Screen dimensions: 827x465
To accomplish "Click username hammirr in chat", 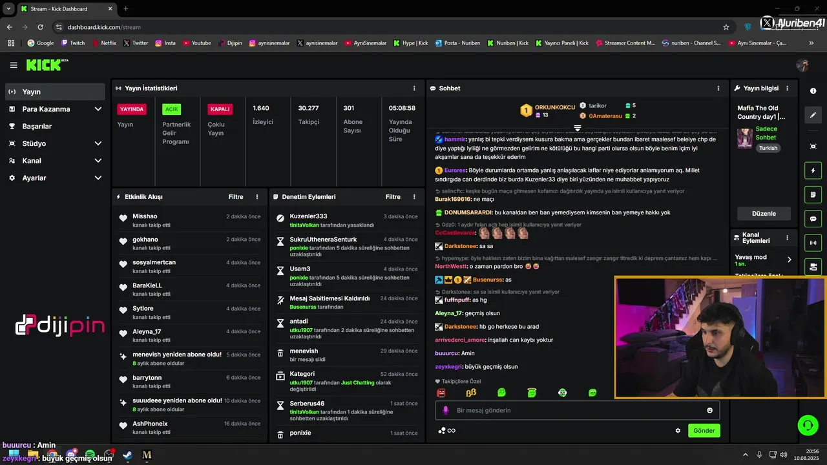I will (454, 139).
